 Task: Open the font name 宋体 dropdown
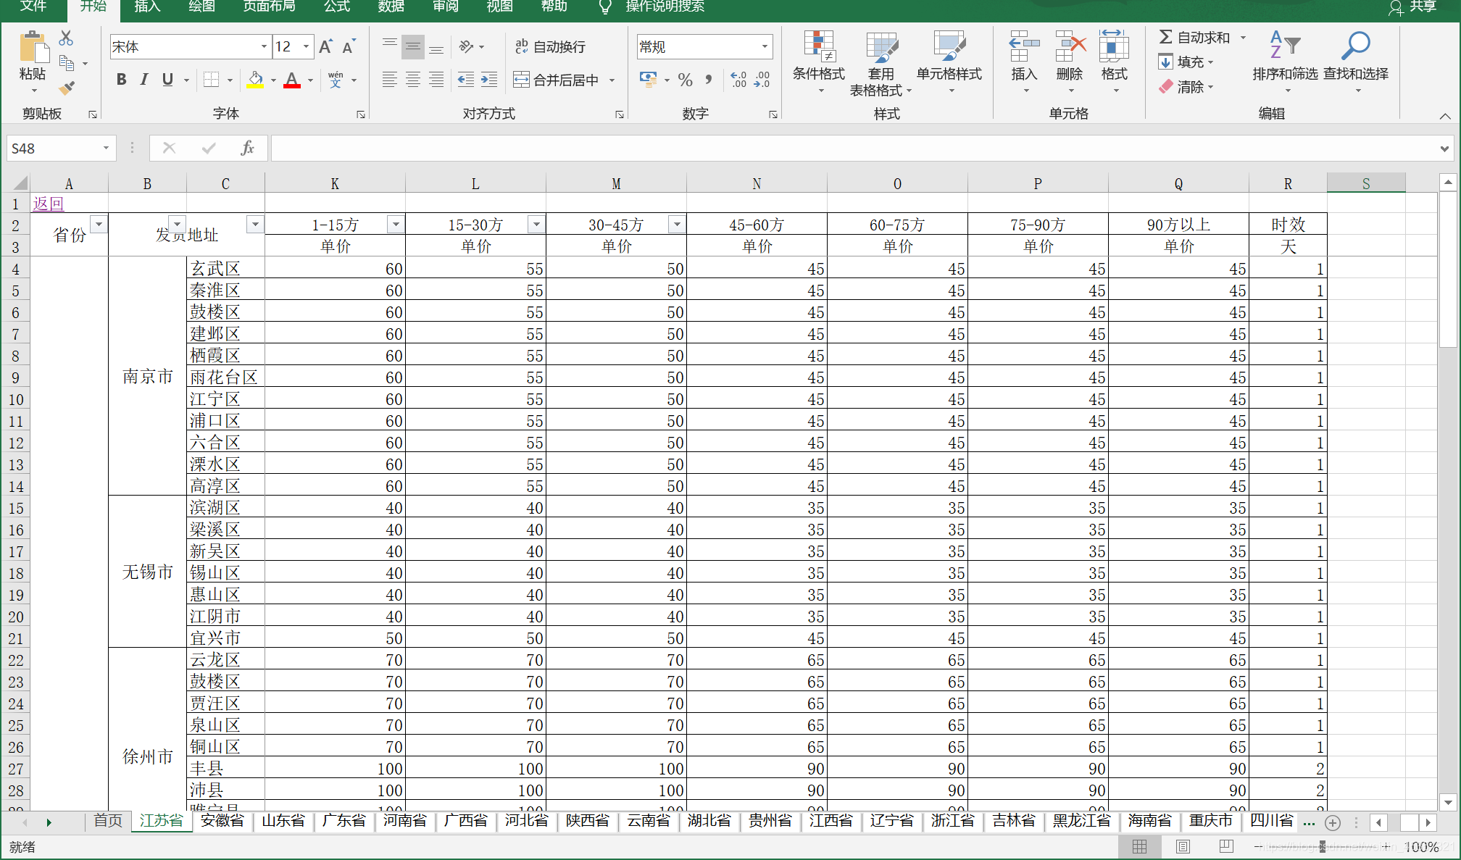(x=264, y=47)
